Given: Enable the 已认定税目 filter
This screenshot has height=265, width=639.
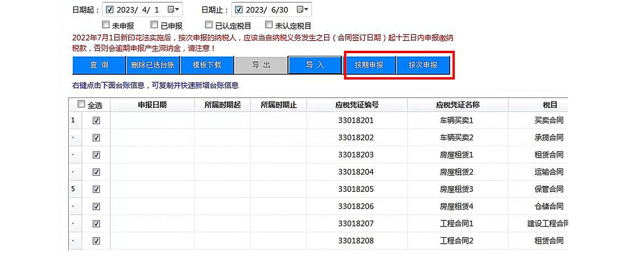Looking at the screenshot, I should click(x=209, y=25).
